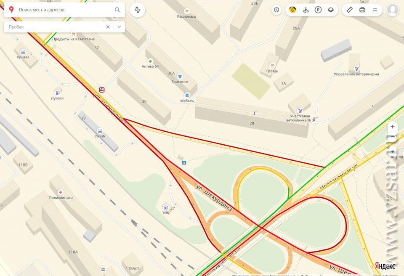This screenshot has height=276, width=404.
Task: Open the traffic time clock icon
Action: point(276,10)
